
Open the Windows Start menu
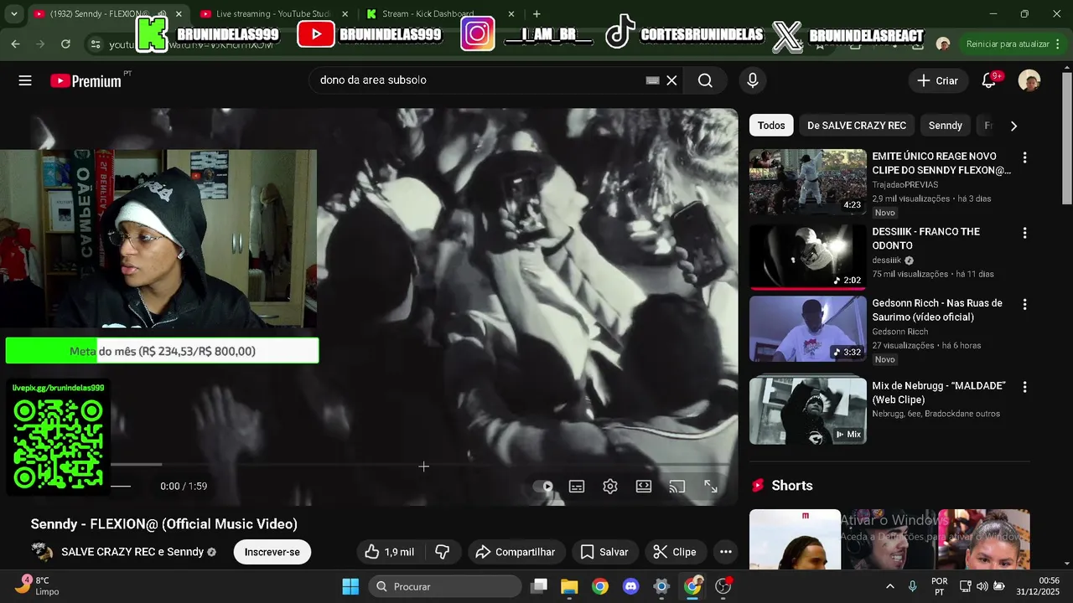[350, 586]
